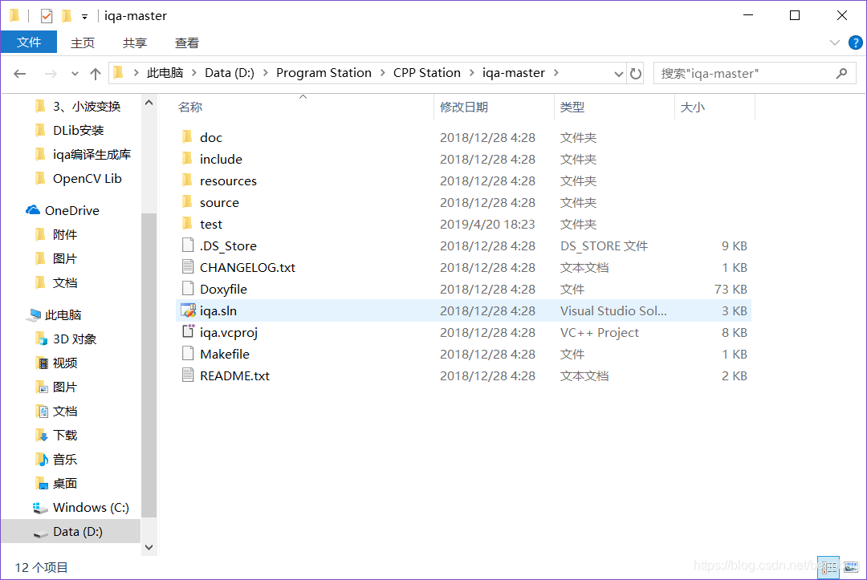Navigate to Program Station in address bar
867x580 pixels.
tap(324, 73)
